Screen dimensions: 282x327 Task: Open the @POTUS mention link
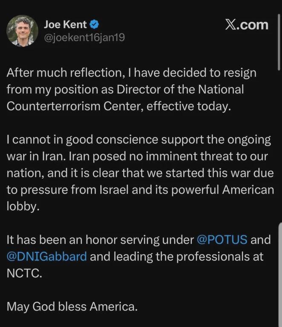222,240
